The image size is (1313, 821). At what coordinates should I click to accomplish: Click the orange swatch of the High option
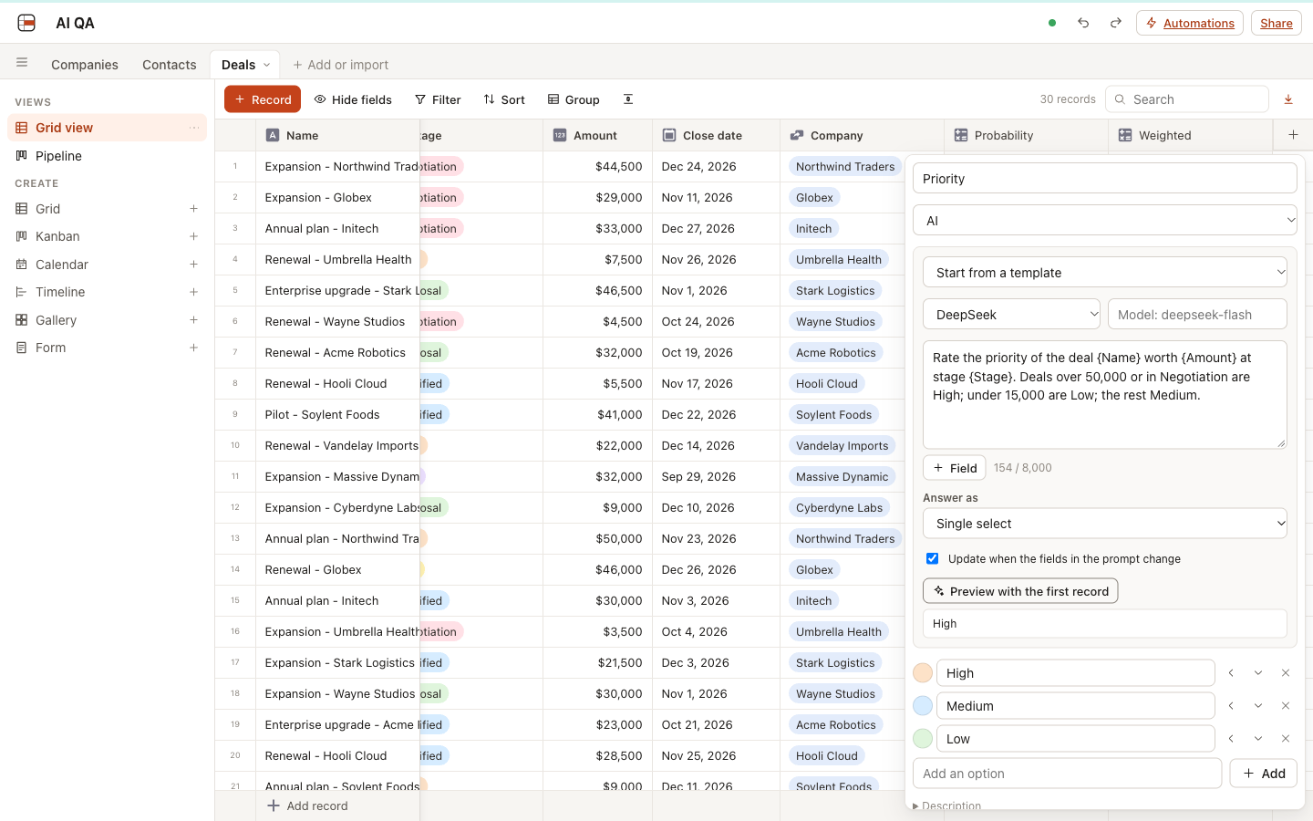point(923,673)
